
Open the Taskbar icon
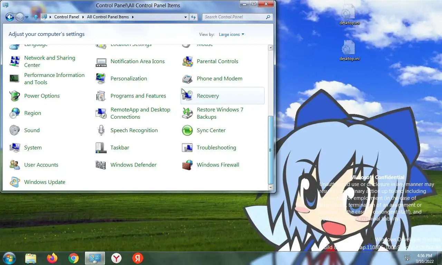pyautogui.click(x=101, y=148)
